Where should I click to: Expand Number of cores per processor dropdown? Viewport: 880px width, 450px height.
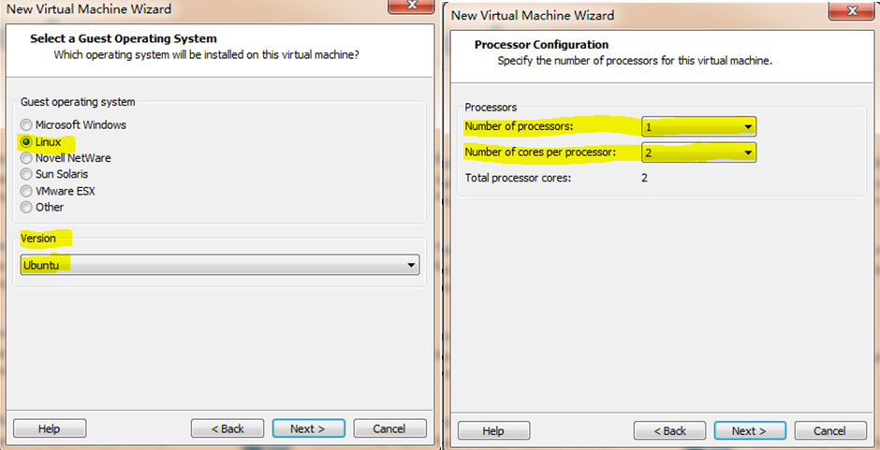(699, 152)
